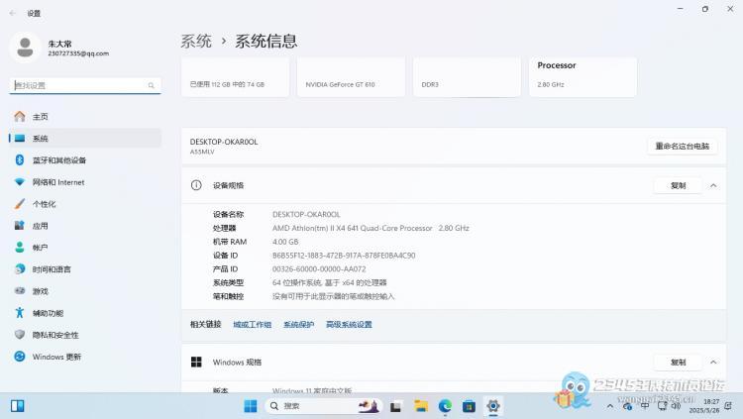The image size is (743, 419).
Task: Show hidden tray icons chevron
Action: click(x=610, y=406)
